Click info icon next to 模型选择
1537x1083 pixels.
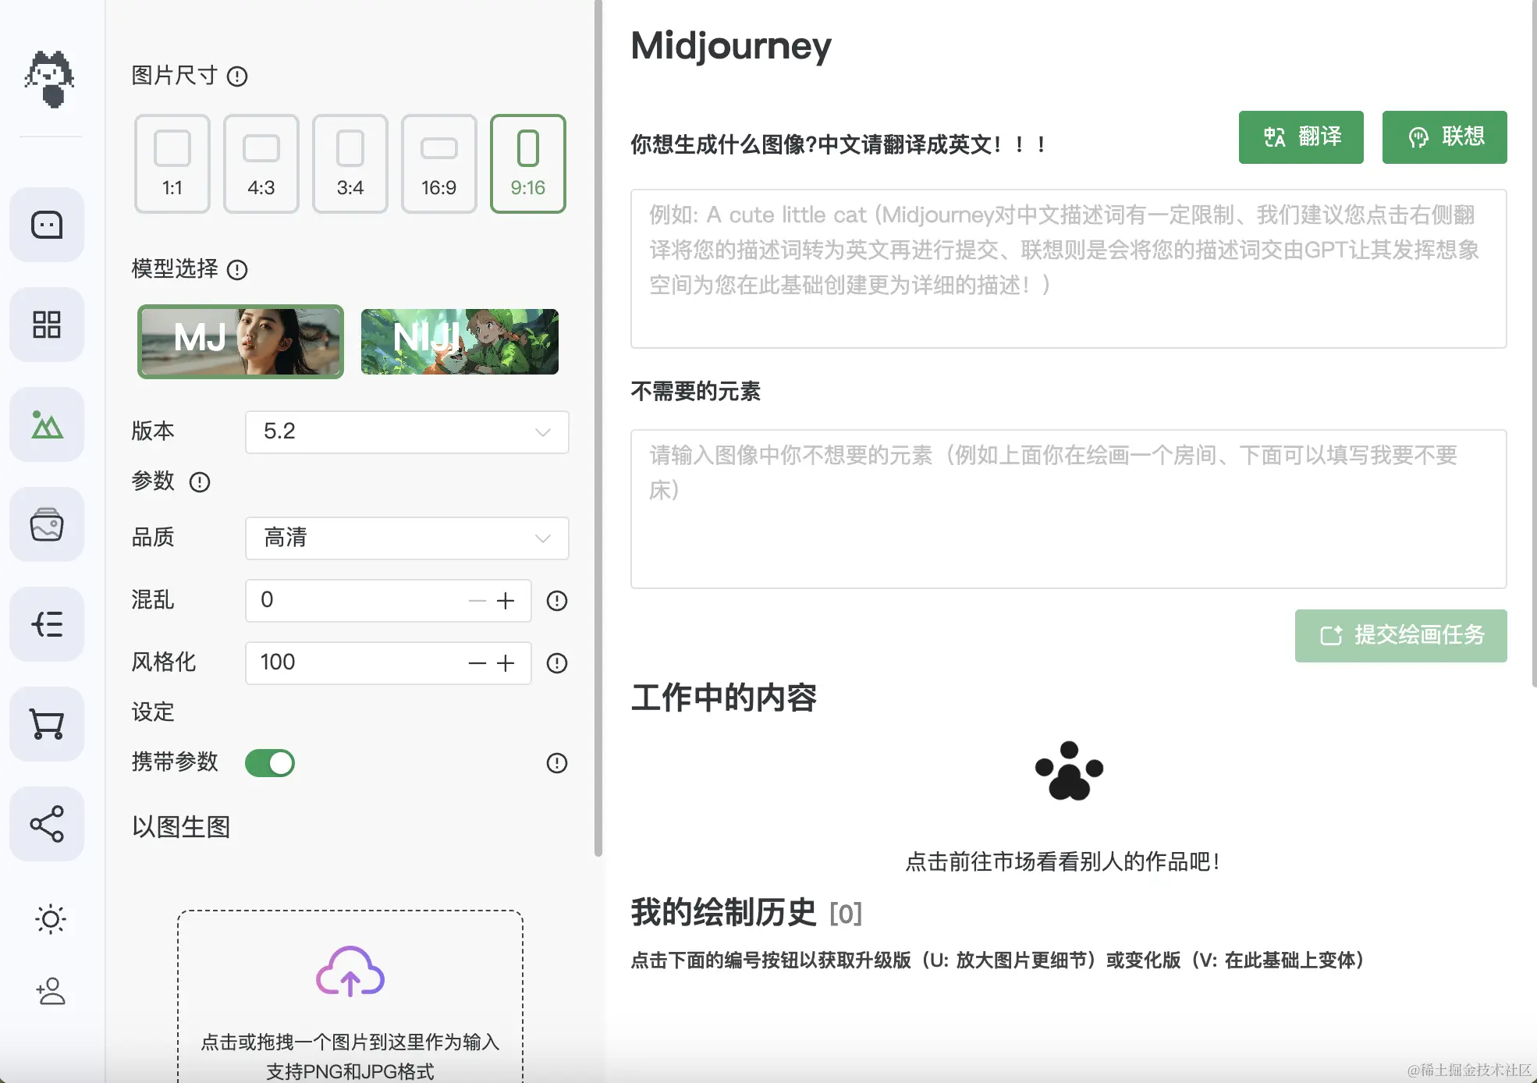(x=237, y=270)
